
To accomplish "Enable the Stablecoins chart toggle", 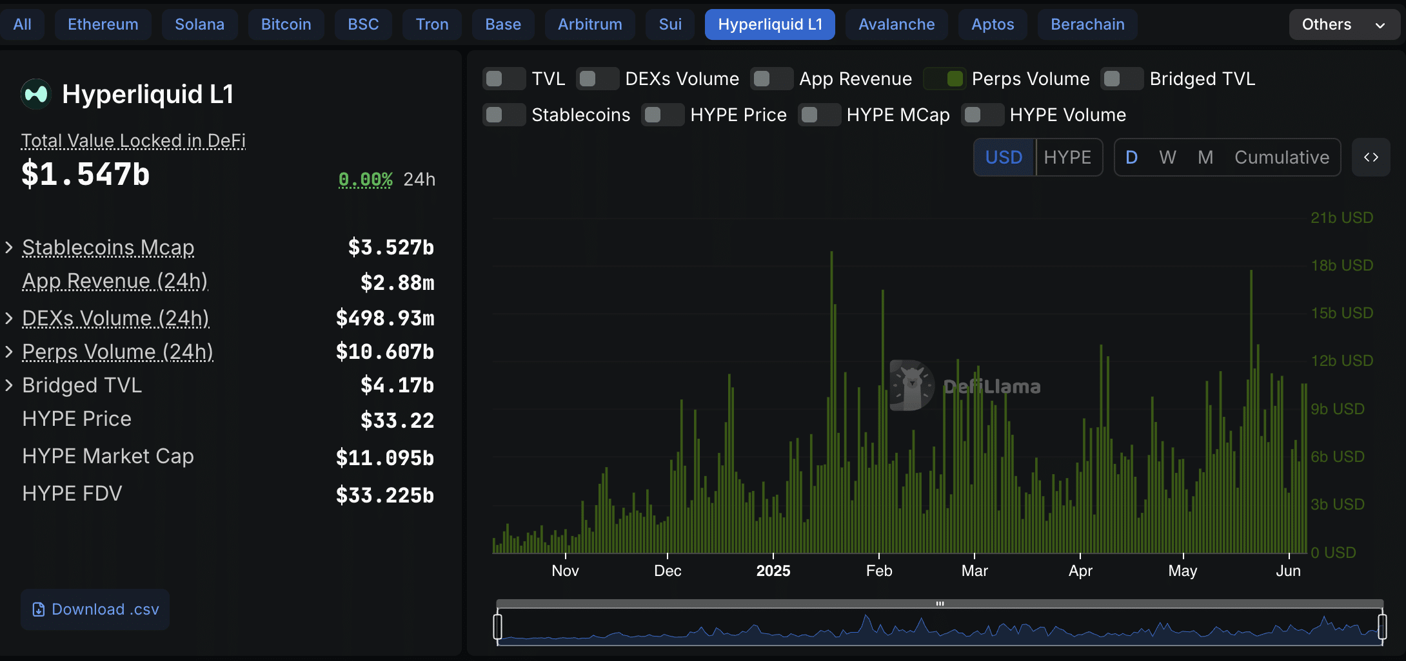I will coord(504,115).
